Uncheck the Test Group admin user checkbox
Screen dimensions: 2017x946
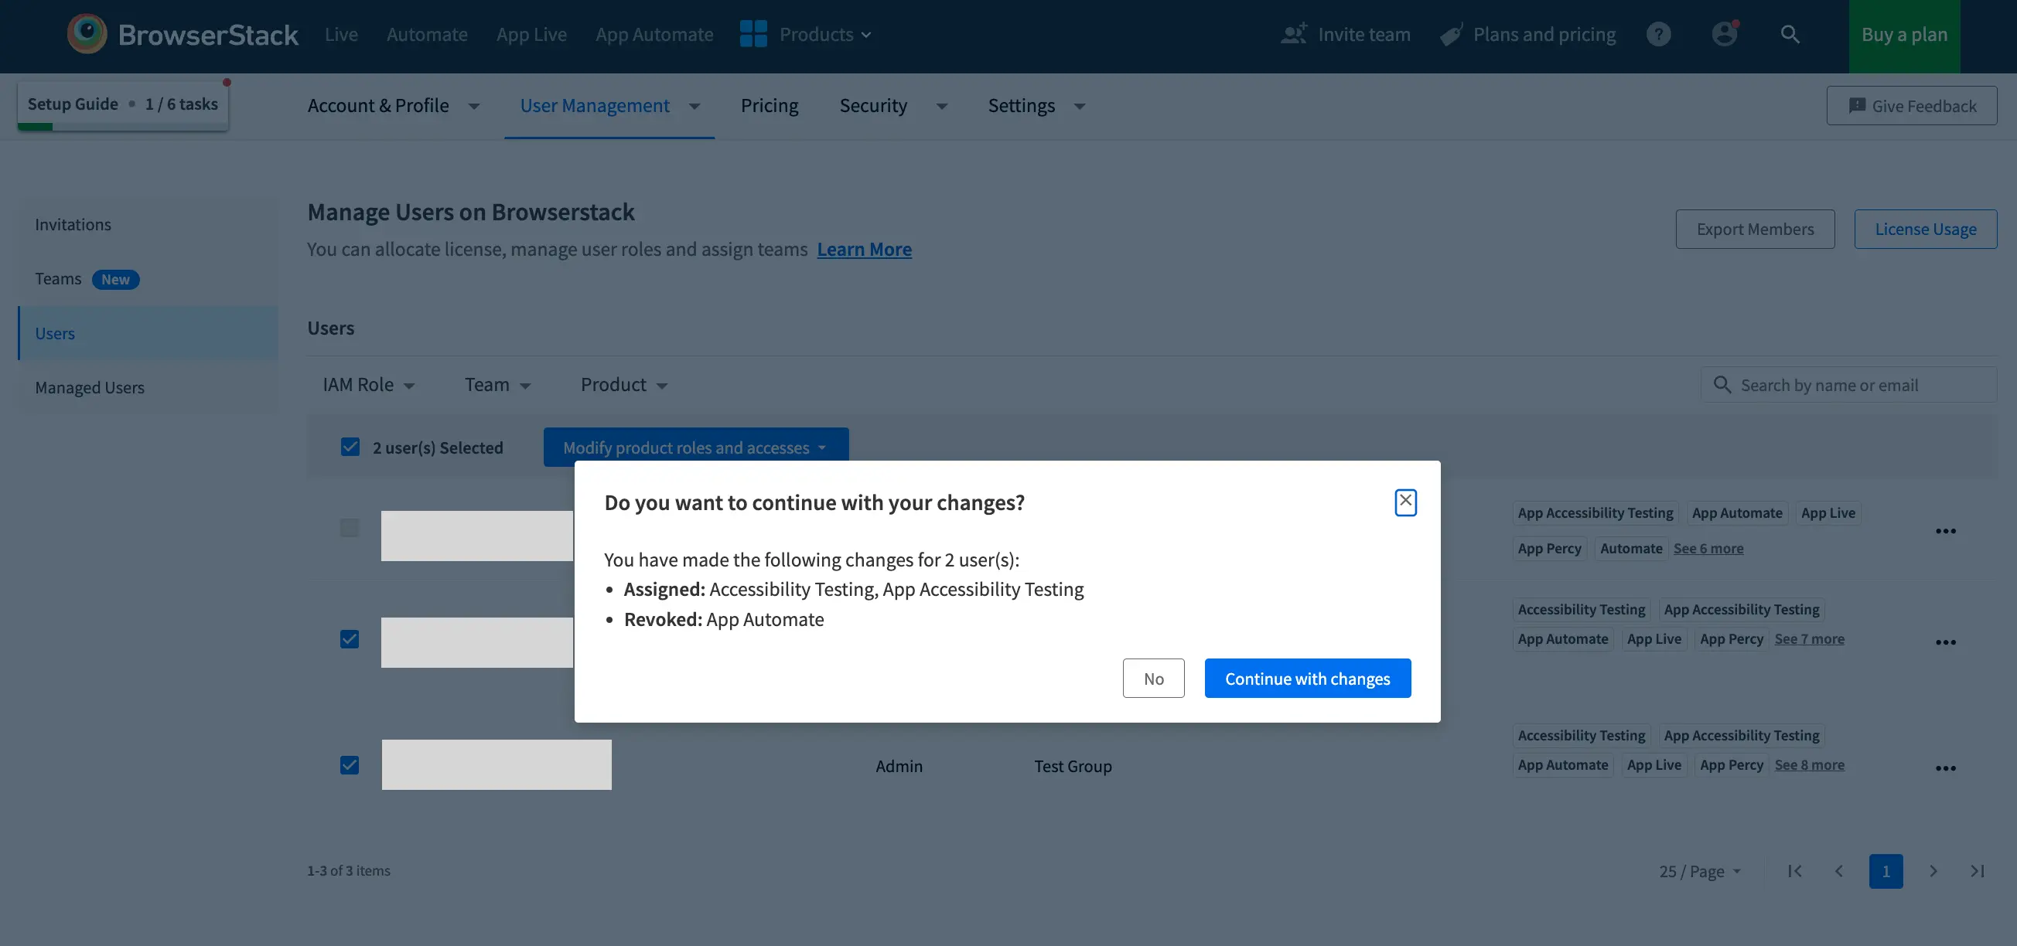[350, 764]
